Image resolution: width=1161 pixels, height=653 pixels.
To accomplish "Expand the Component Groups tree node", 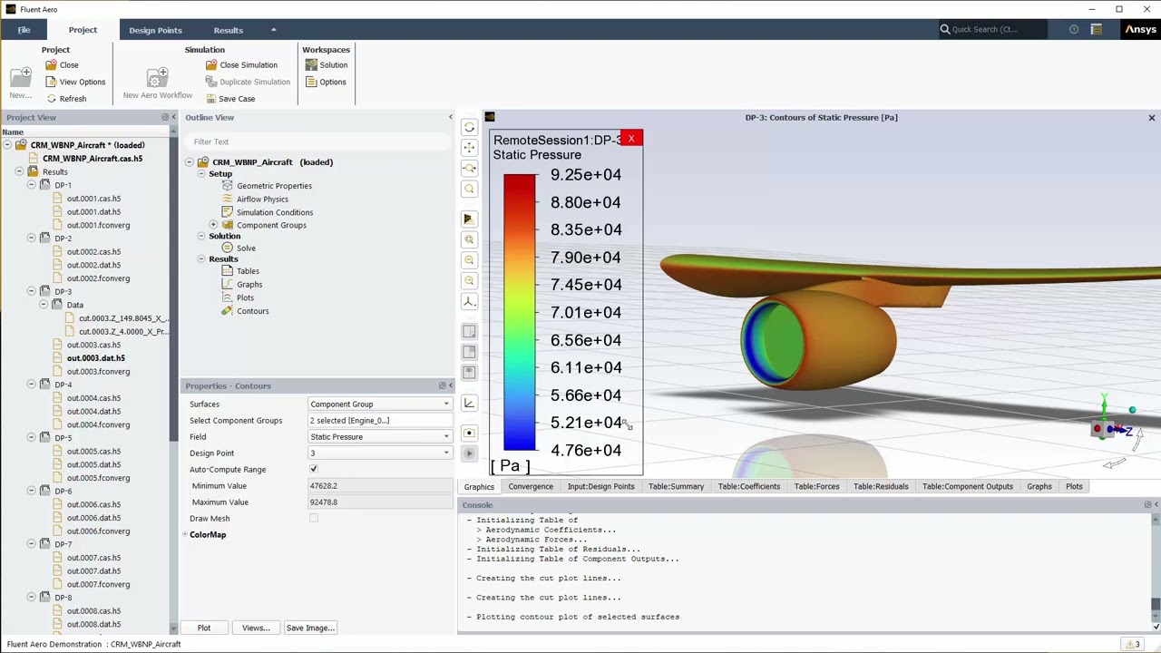I will [213, 225].
